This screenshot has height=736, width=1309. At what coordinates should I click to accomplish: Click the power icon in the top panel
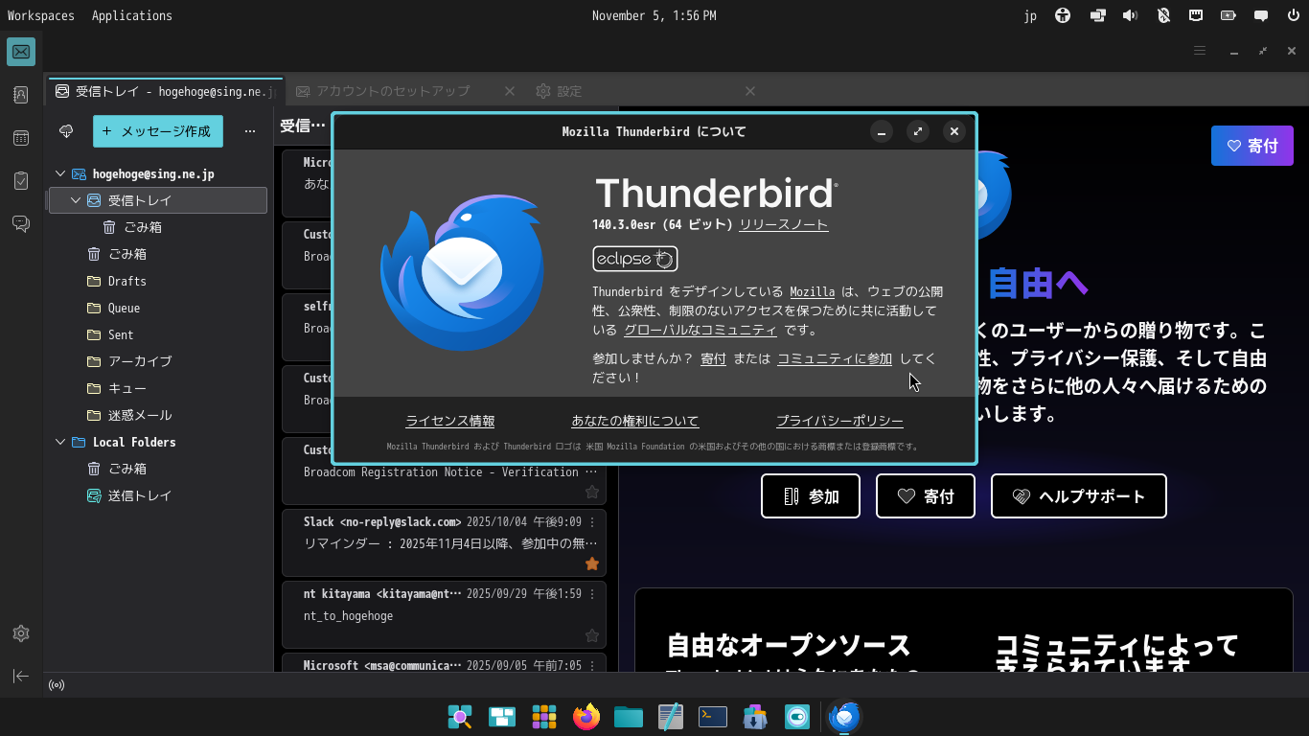(x=1294, y=15)
